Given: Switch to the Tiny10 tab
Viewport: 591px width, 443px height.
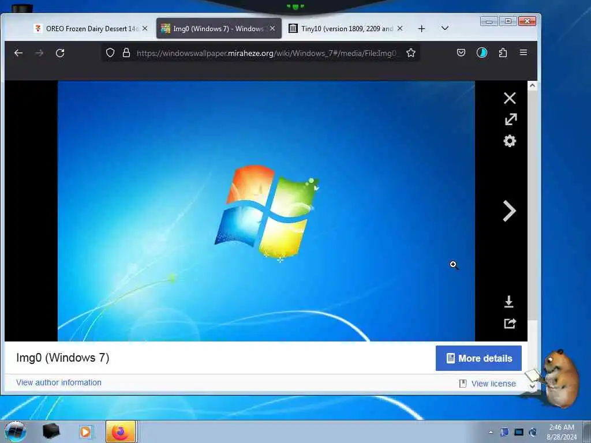Looking at the screenshot, I should click(346, 29).
